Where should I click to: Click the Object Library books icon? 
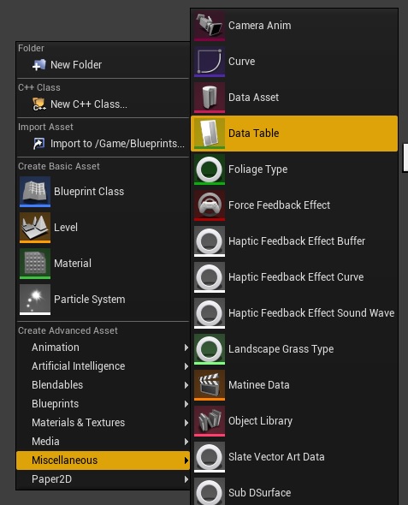[210, 421]
